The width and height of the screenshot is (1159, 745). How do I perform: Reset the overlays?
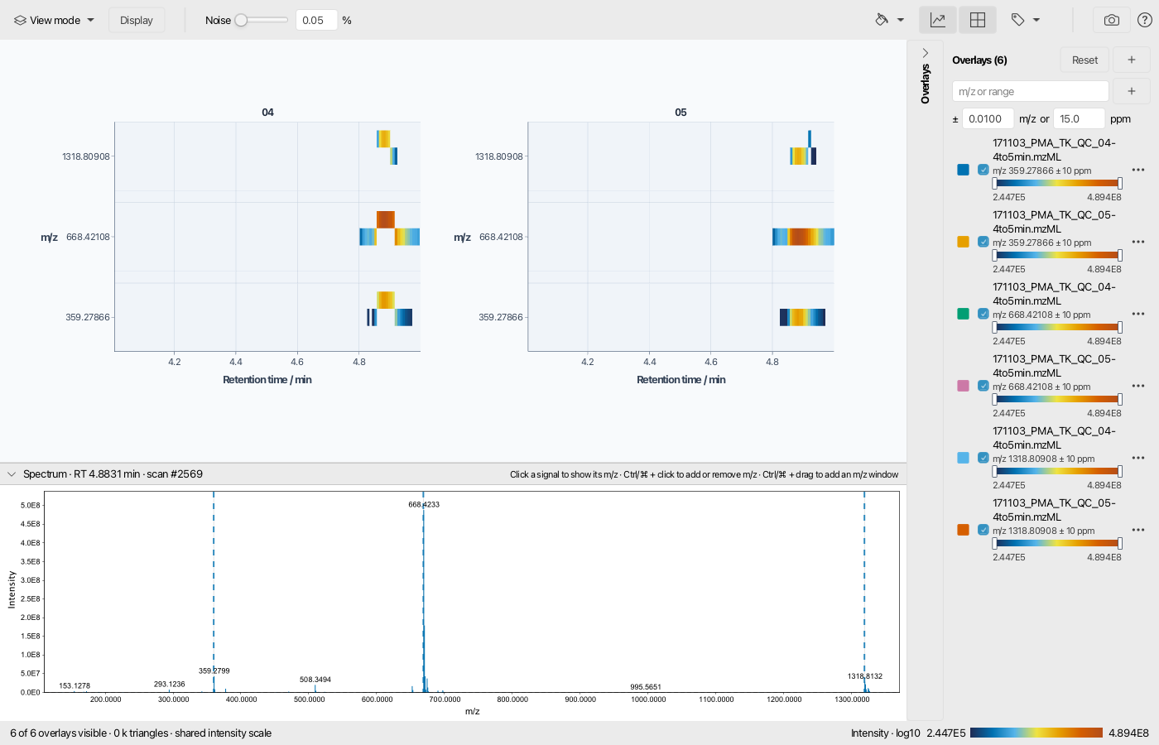pos(1084,60)
